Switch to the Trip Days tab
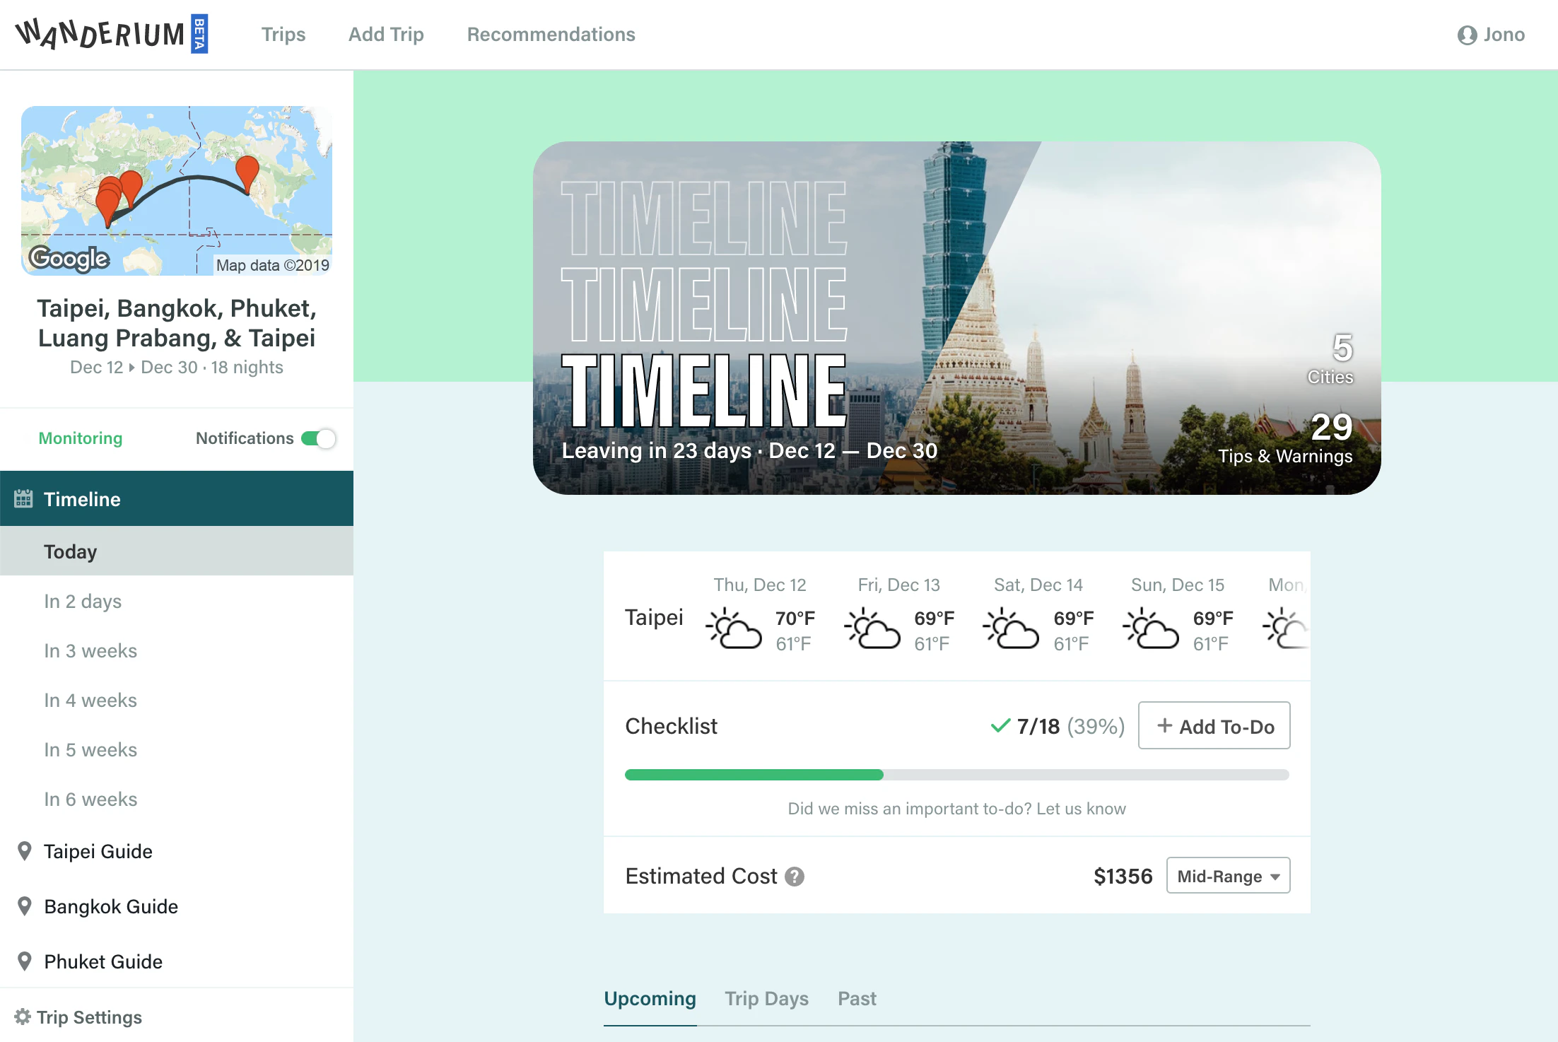Image resolution: width=1558 pixels, height=1042 pixels. pos(767,999)
